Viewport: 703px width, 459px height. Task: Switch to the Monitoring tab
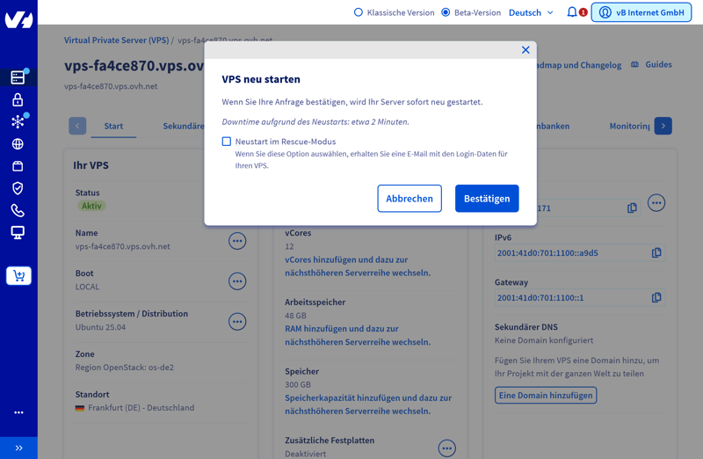tap(629, 126)
